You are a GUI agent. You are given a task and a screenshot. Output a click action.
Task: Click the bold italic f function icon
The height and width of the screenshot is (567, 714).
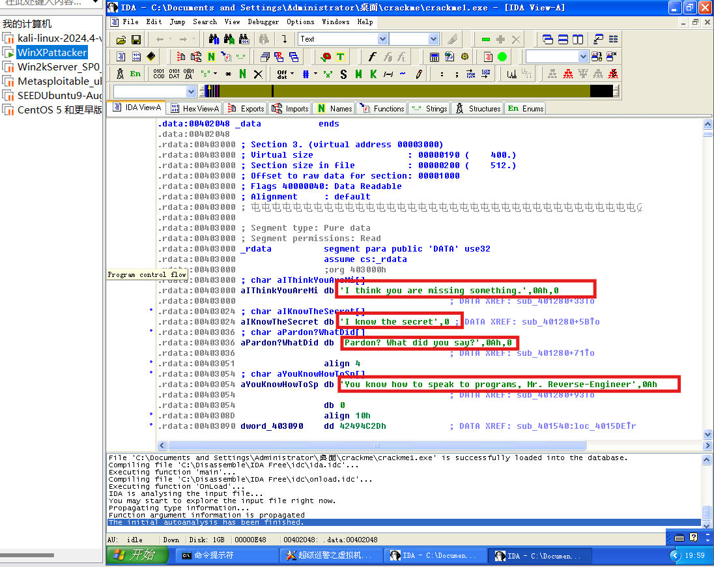372,57
